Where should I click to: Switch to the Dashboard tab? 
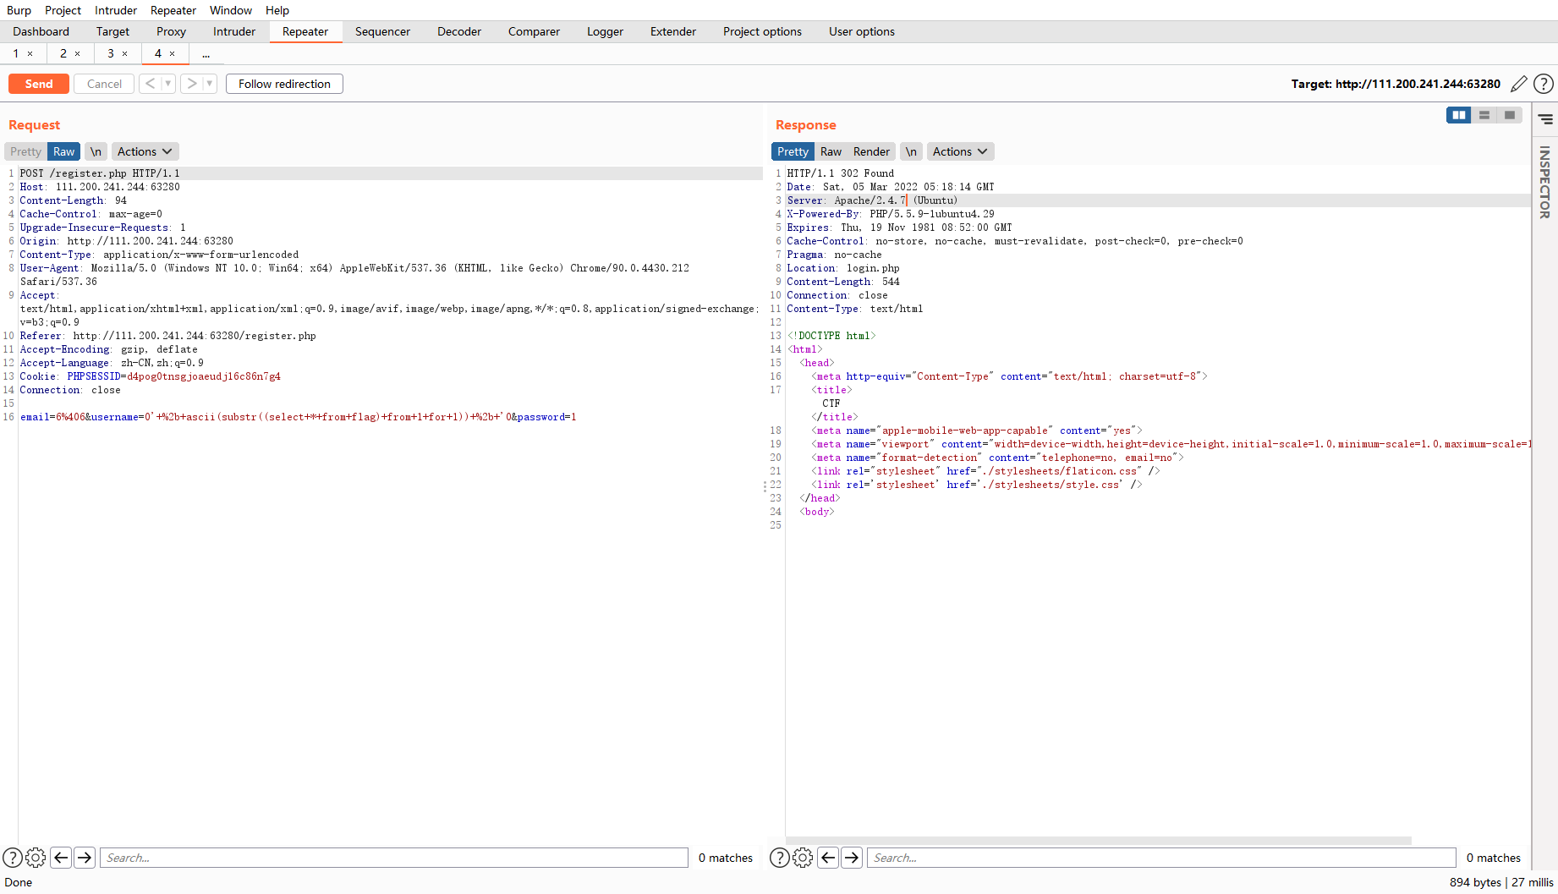[41, 31]
